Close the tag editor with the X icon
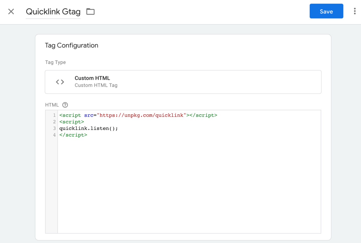 (11, 12)
